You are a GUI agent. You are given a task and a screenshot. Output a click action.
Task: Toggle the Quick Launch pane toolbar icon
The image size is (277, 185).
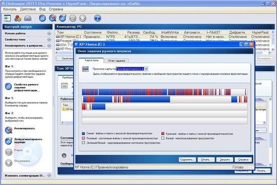coord(8,18)
